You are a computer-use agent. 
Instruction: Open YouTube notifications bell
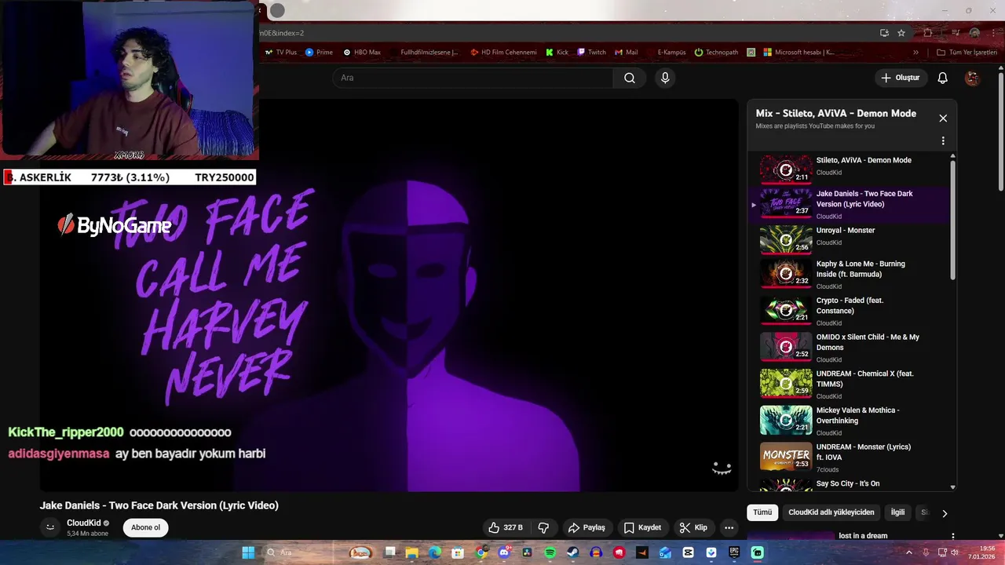point(943,78)
